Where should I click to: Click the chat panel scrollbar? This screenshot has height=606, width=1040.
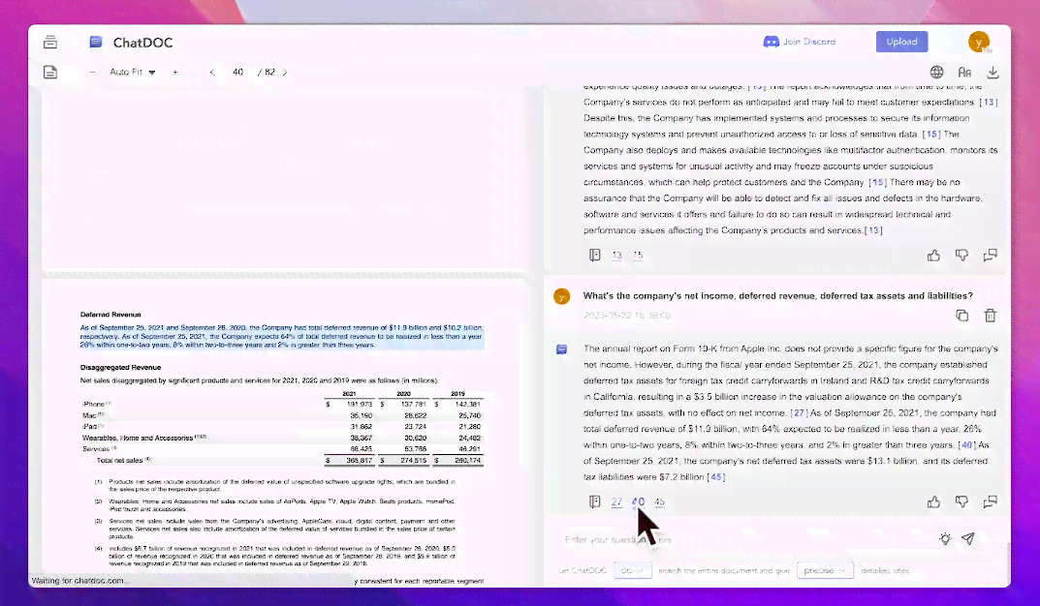tap(1007, 563)
